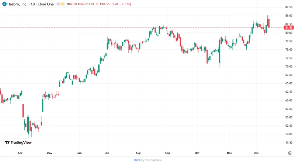Click the May label on time axis
Screen dimensions: 296x164
(x=50, y=153)
